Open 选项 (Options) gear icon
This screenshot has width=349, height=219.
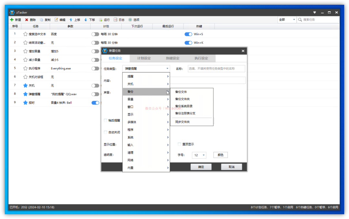pos(130,20)
